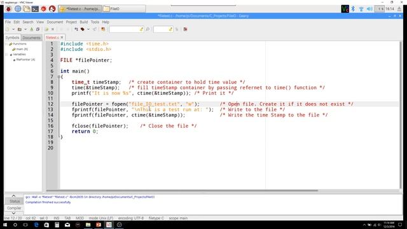Launch Mathematica from Pi panel
The height and width of the screenshot is (229, 407).
[x=44, y=9]
